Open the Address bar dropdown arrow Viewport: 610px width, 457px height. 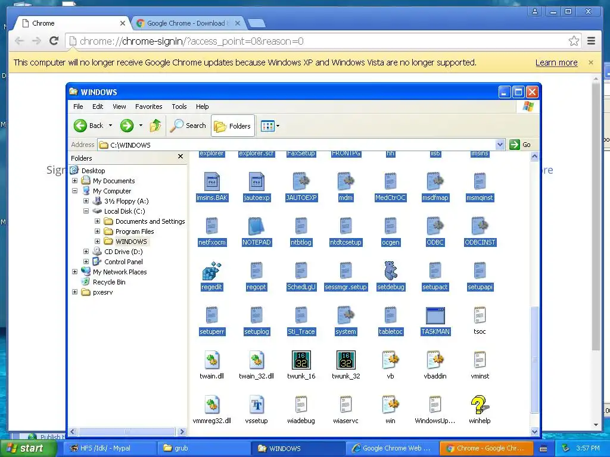tap(500, 145)
